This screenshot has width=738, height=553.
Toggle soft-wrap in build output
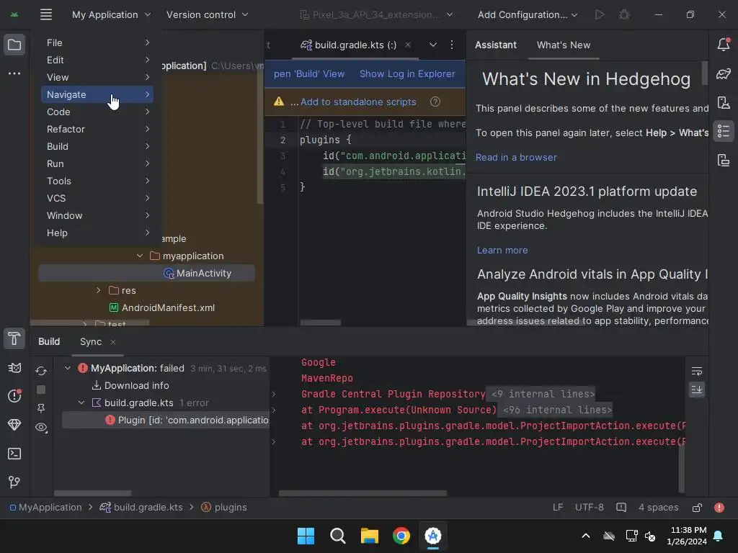pyautogui.click(x=697, y=372)
